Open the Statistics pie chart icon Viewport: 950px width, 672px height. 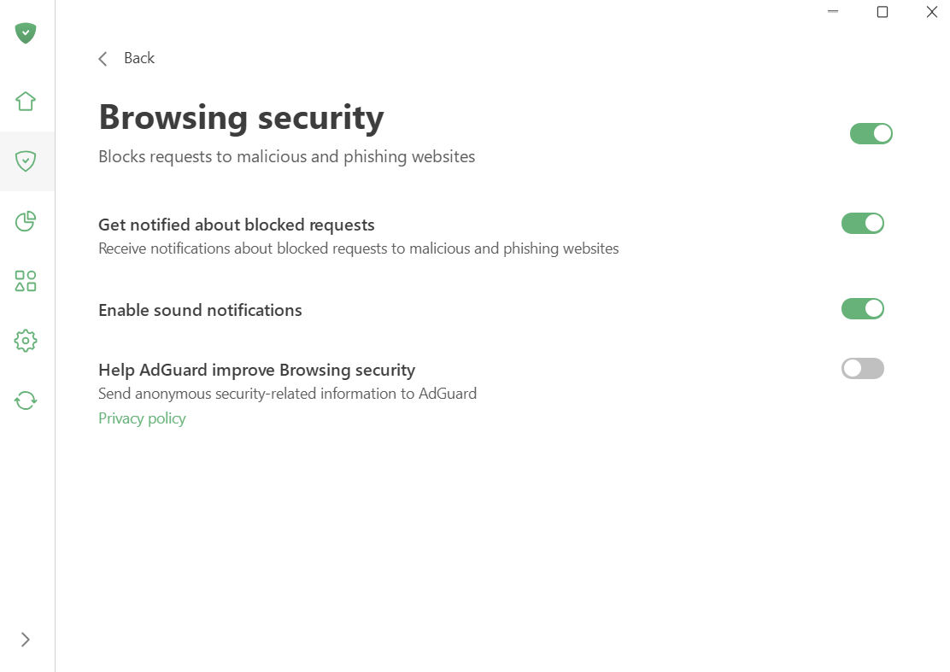tap(25, 220)
